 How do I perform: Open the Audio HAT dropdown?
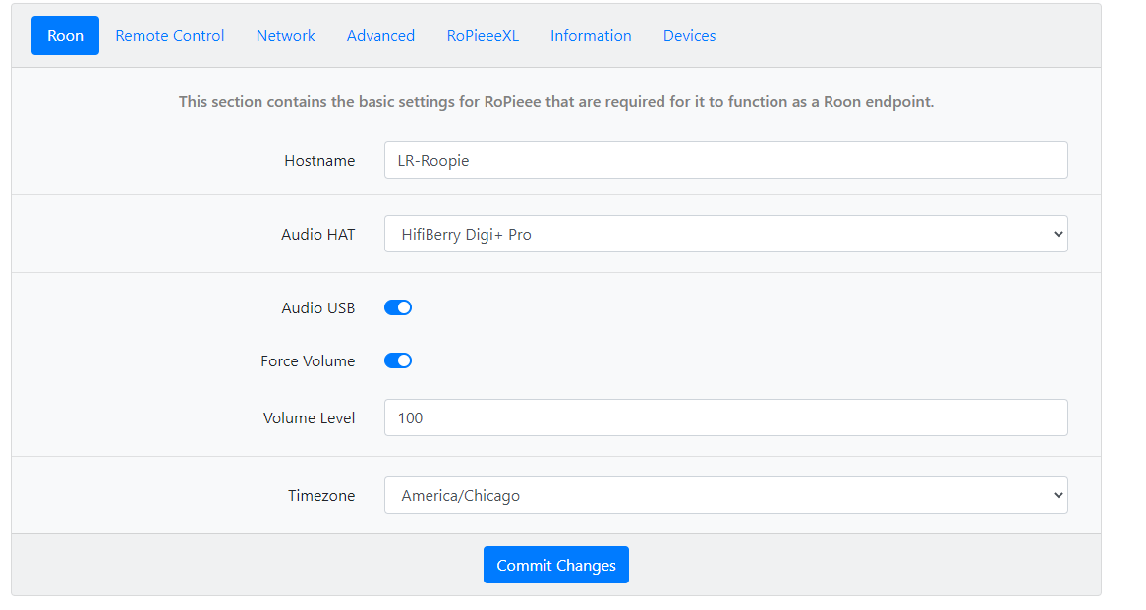(725, 234)
